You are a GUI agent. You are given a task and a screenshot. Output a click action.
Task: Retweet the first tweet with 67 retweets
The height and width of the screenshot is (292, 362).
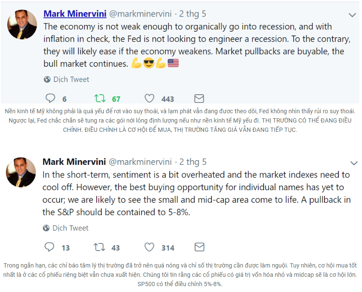click(x=100, y=98)
